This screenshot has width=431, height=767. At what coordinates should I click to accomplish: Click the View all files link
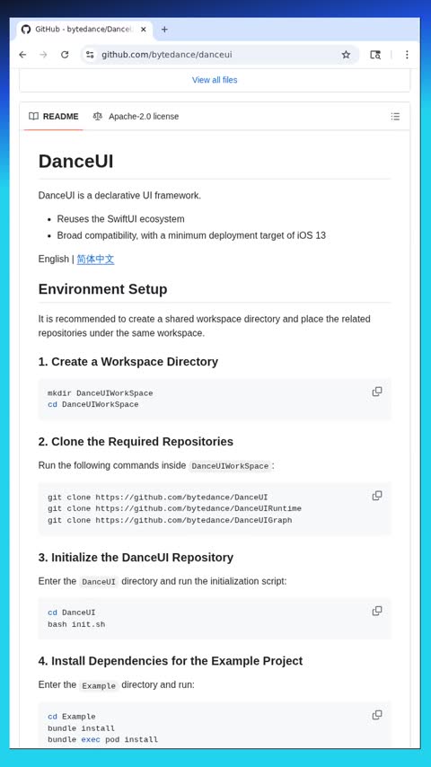pyautogui.click(x=215, y=80)
